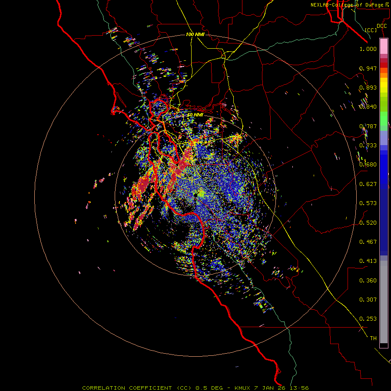391x391 pixels.
Task: Select the 0.573 value on the legend
Action: point(368,203)
